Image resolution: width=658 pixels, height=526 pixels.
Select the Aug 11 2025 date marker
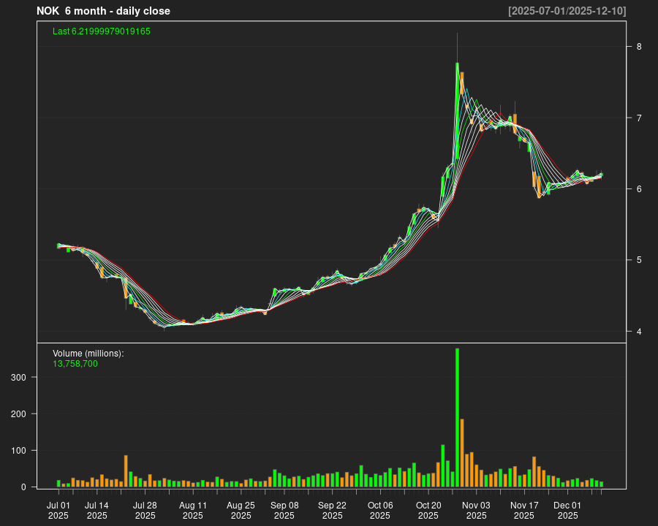pos(193,510)
